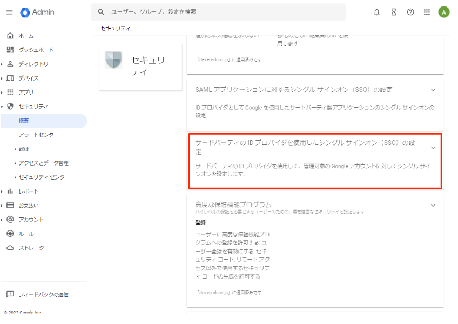This screenshot has width=458, height=324.
Task: Expand SAML アプリケーション SSO settings chevron
Action: [x=433, y=90]
